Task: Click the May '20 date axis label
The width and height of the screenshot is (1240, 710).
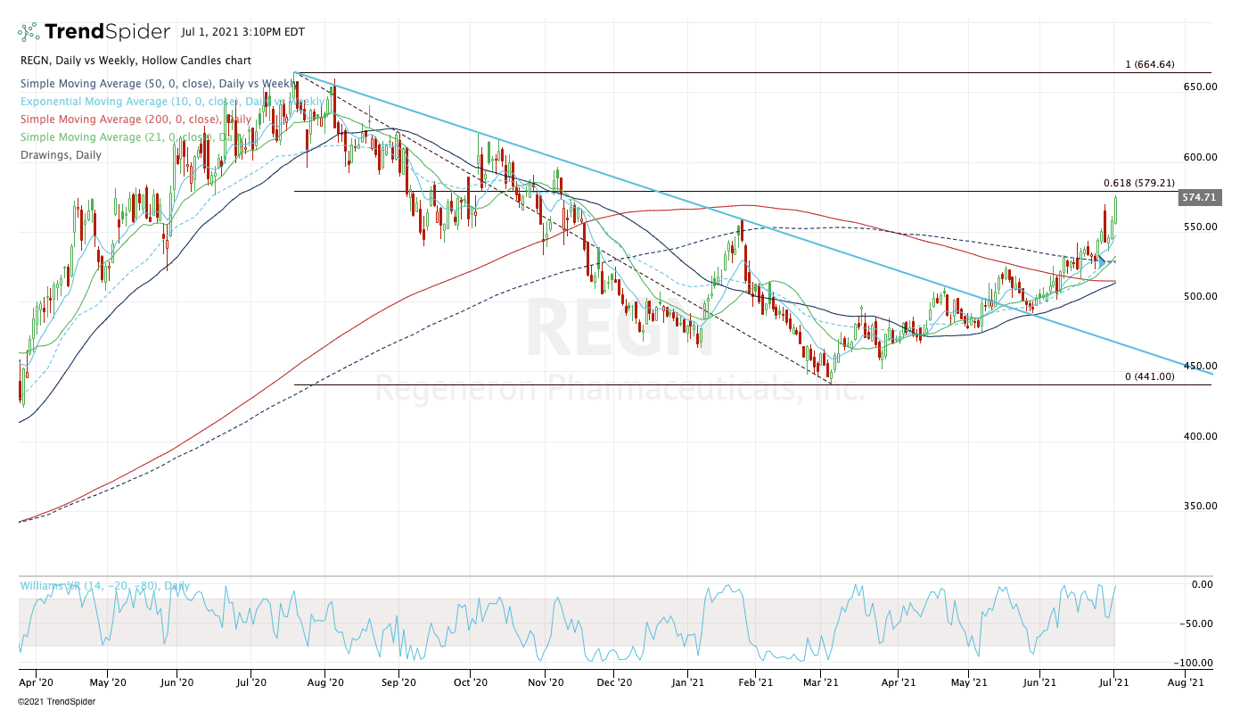Action: (x=106, y=682)
